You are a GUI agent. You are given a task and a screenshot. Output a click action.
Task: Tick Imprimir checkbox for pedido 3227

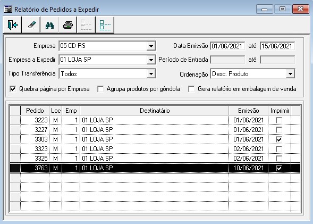(x=279, y=130)
